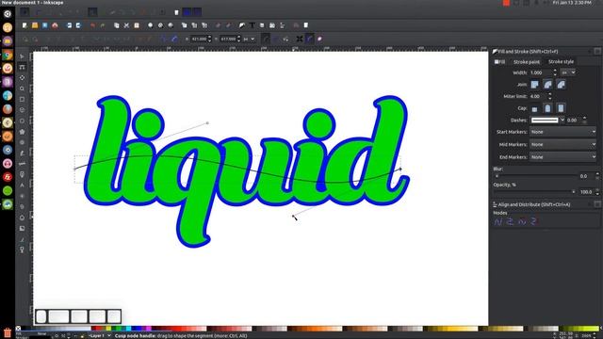Open the End Markers dropdown
The width and height of the screenshot is (603, 339).
(x=563, y=157)
